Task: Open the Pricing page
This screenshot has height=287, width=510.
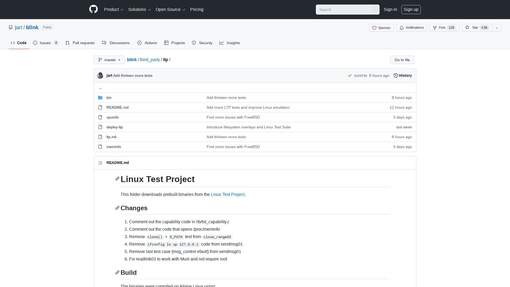Action: pyautogui.click(x=197, y=10)
